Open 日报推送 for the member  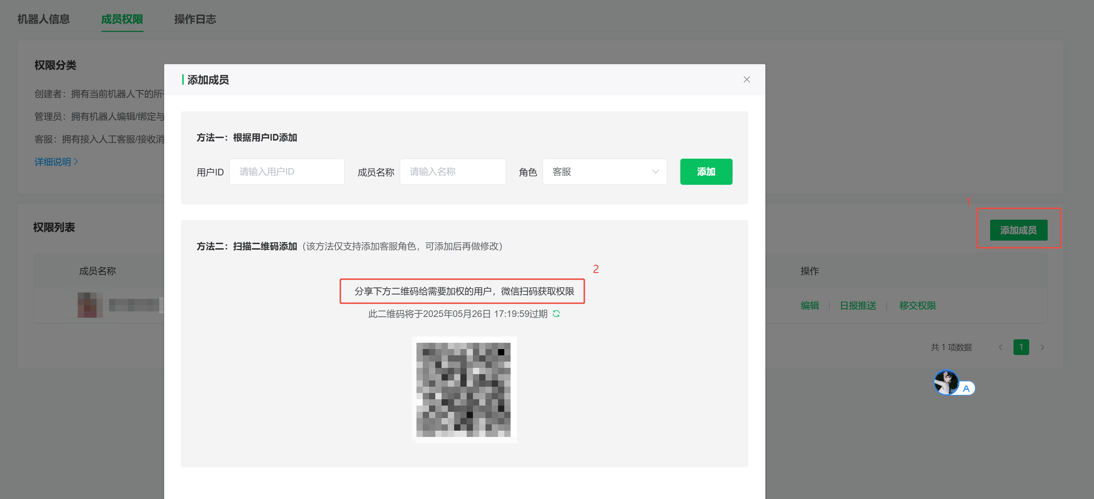tap(858, 305)
